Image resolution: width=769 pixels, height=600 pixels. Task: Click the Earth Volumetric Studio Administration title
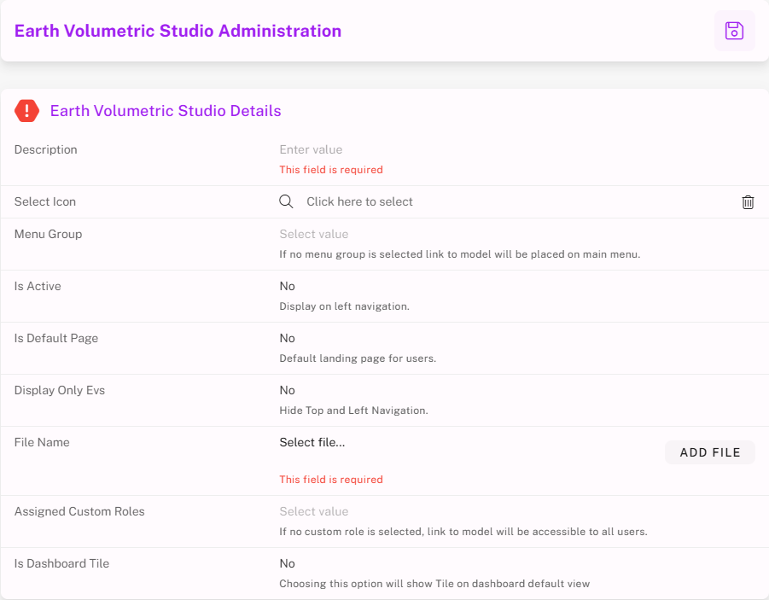pyautogui.click(x=178, y=31)
